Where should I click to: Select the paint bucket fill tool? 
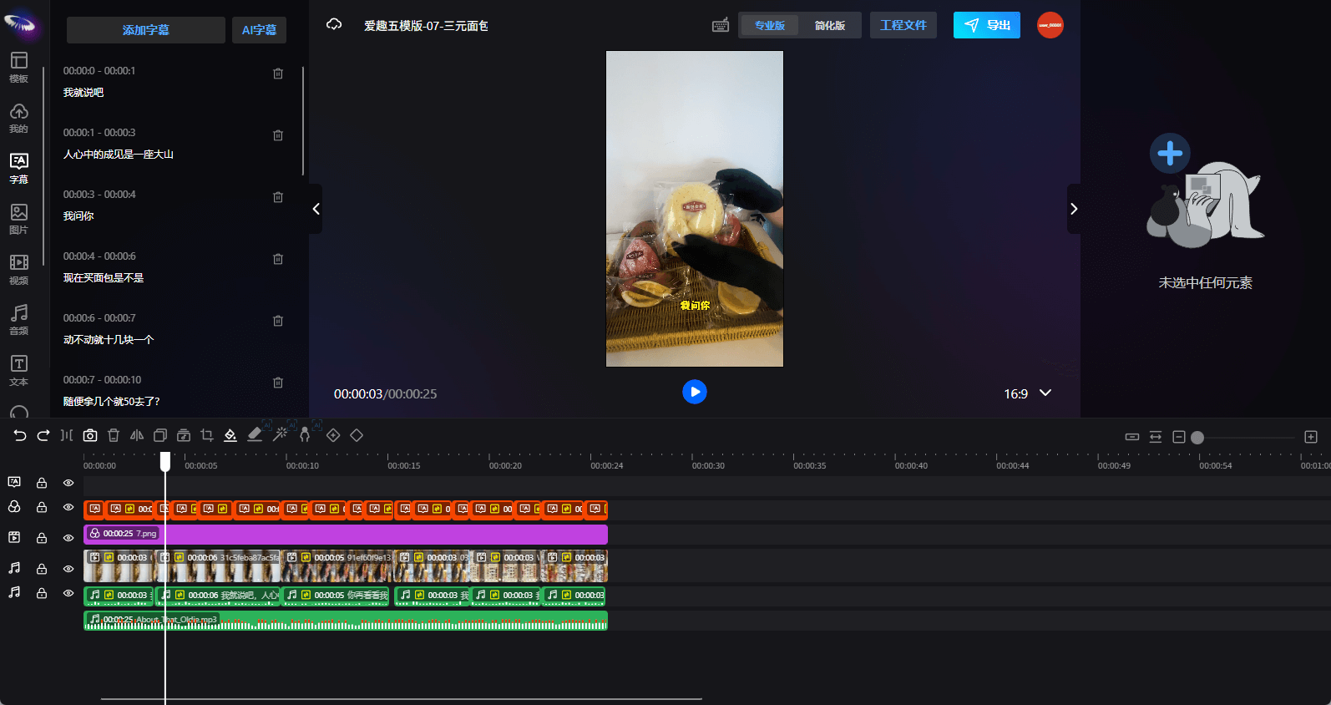[x=230, y=435]
